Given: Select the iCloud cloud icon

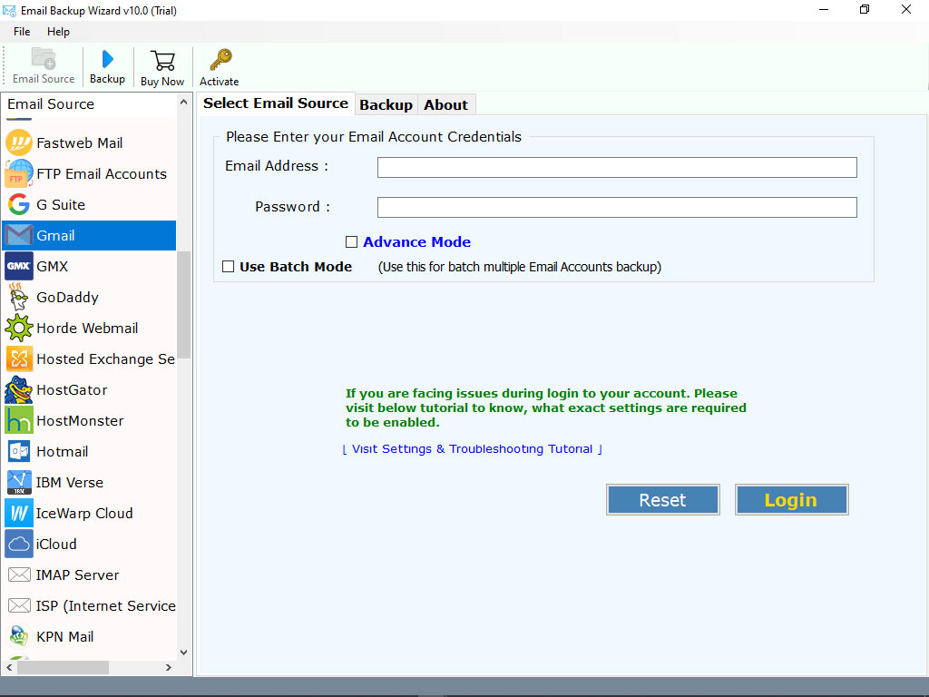Looking at the screenshot, I should [19, 544].
